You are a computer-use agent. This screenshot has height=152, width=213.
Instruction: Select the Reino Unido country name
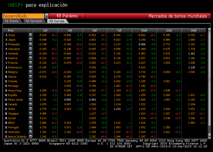(x=16, y=100)
